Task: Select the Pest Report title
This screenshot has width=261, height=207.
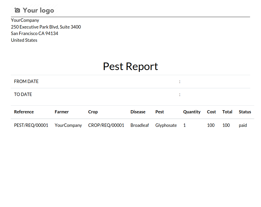Action: click(130, 66)
